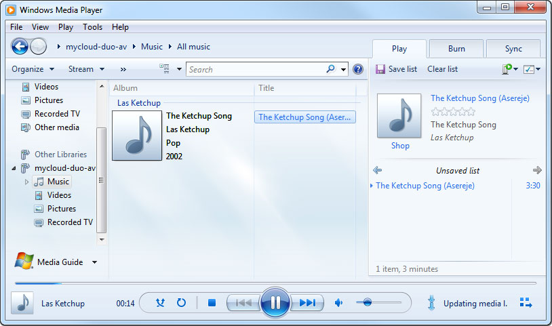The width and height of the screenshot is (552, 326).
Task: Go to the previous track
Action: (243, 303)
